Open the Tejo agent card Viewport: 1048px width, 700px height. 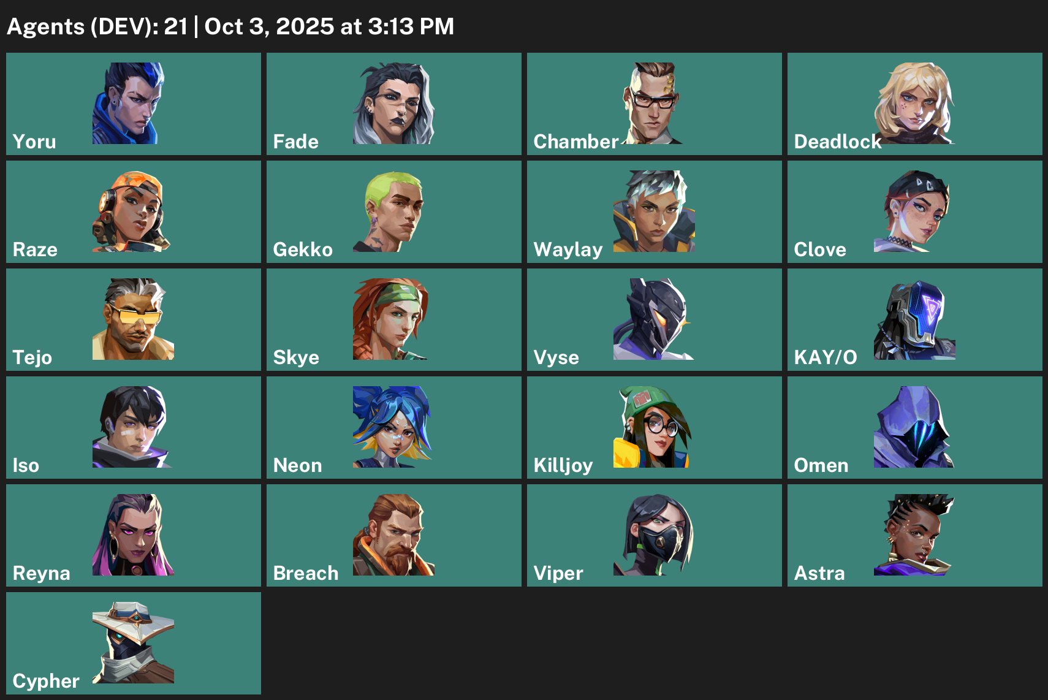click(134, 319)
